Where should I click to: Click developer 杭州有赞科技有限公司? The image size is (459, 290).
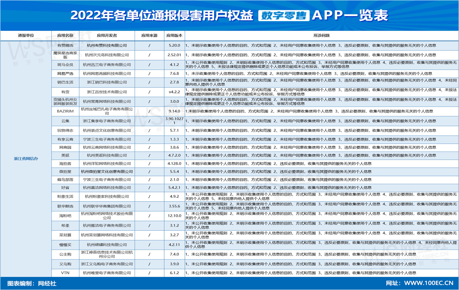point(107,45)
